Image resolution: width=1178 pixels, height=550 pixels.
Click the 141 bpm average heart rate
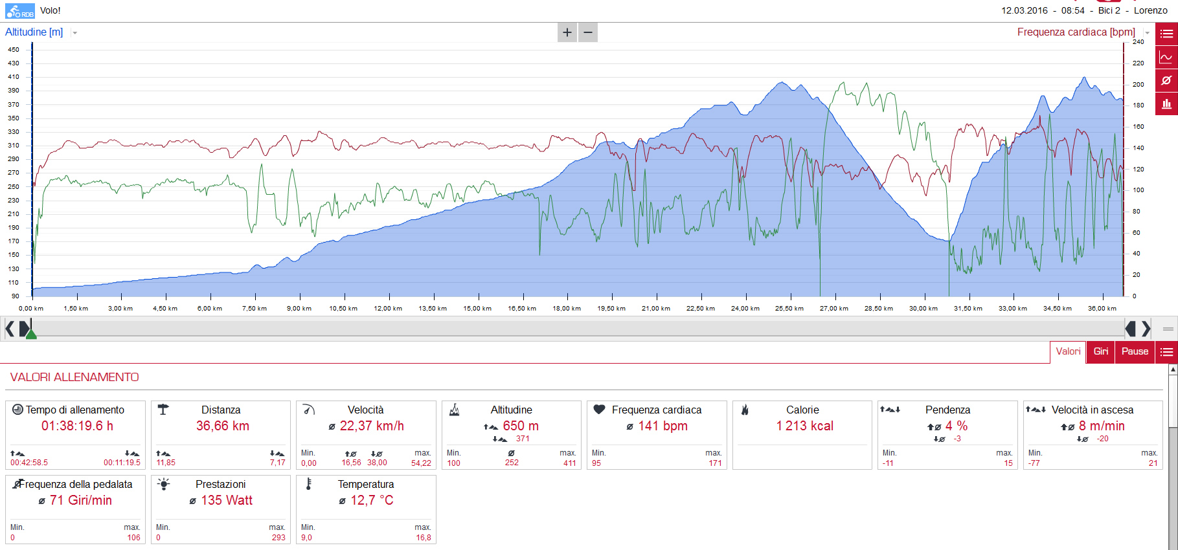pyautogui.click(x=663, y=426)
